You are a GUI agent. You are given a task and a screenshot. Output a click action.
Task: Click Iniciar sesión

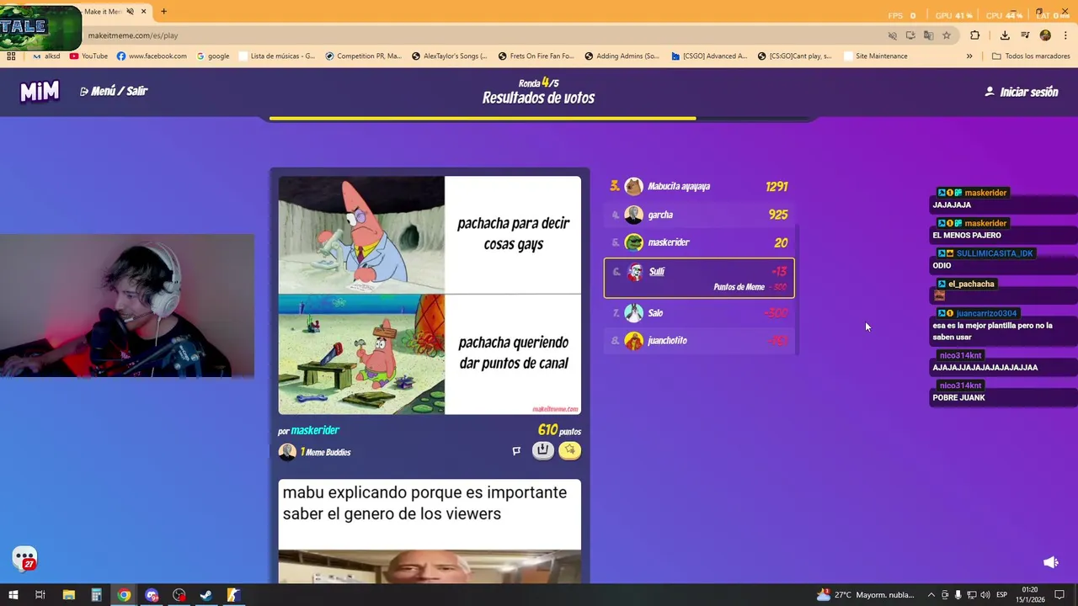pyautogui.click(x=1022, y=92)
